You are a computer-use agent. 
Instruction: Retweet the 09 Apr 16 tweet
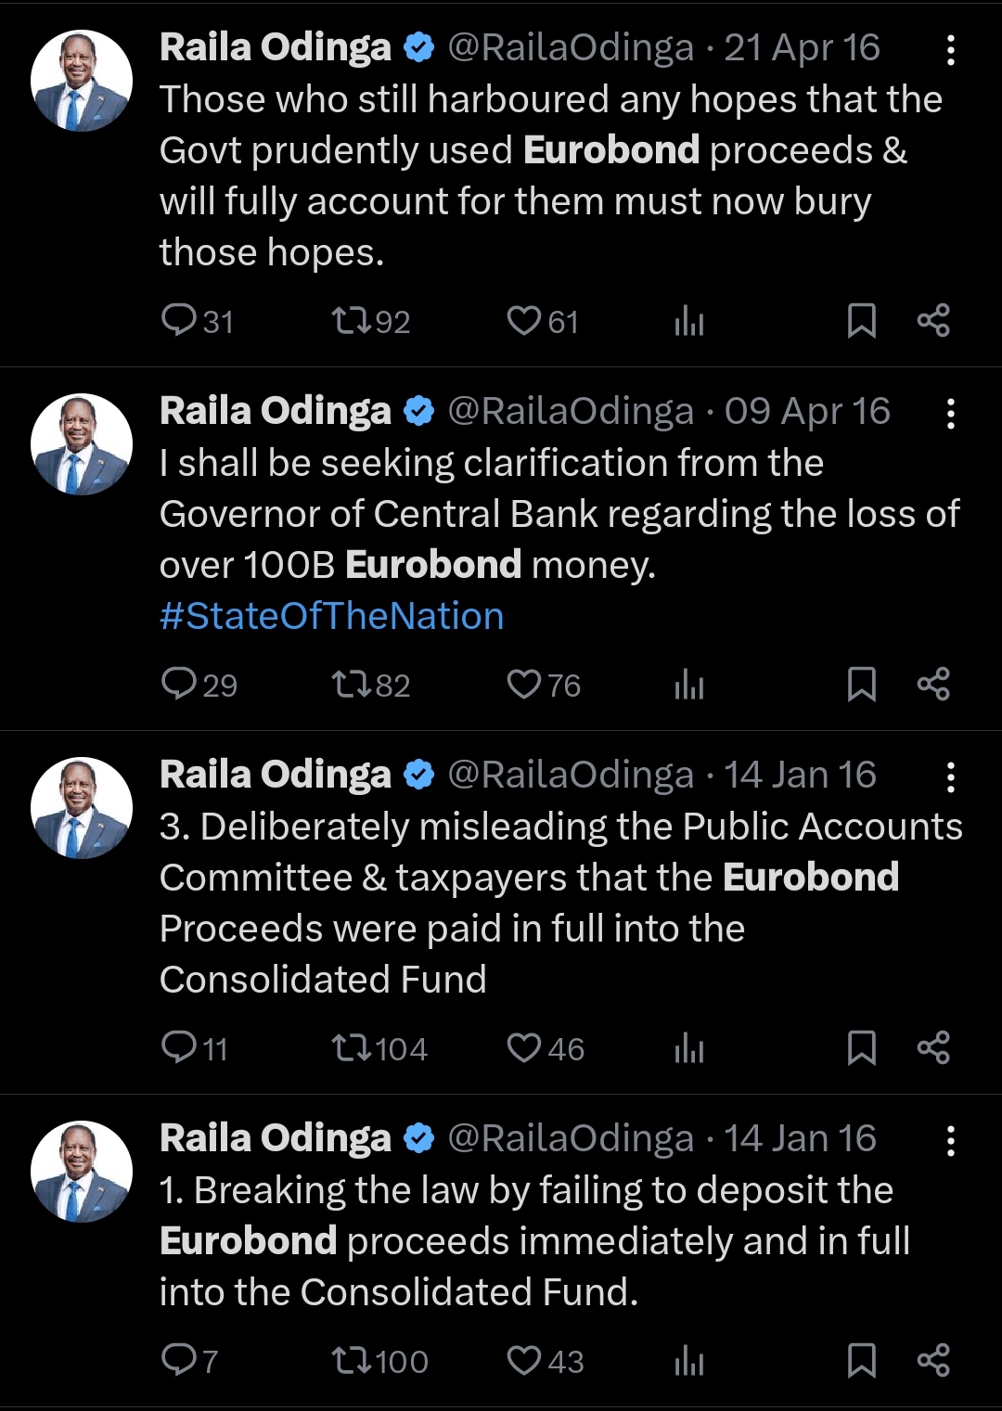[x=352, y=685]
